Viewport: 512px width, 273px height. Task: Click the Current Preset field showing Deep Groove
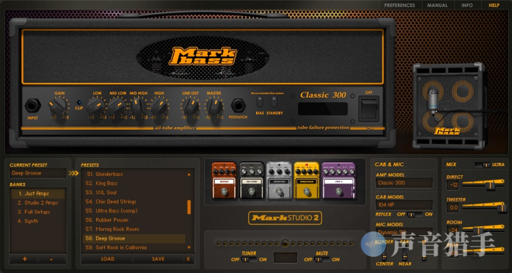[x=38, y=173]
